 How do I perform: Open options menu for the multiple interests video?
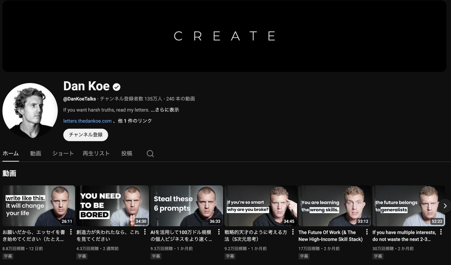click(x=441, y=232)
